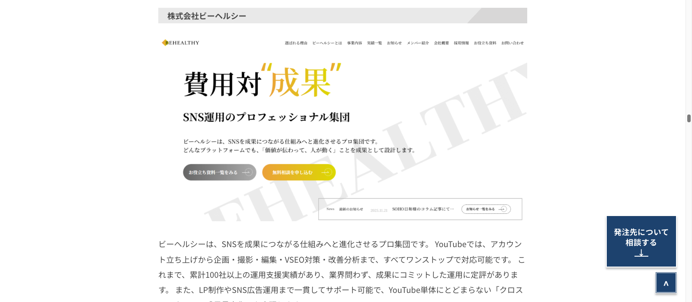Click the SNS運用のプロフェッショナル集団 subheading

266,117
